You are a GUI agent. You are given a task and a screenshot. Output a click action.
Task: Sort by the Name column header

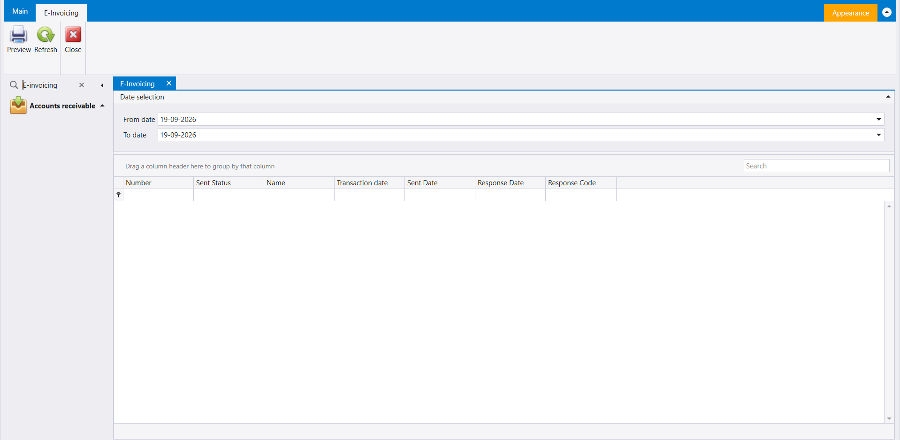tap(299, 183)
